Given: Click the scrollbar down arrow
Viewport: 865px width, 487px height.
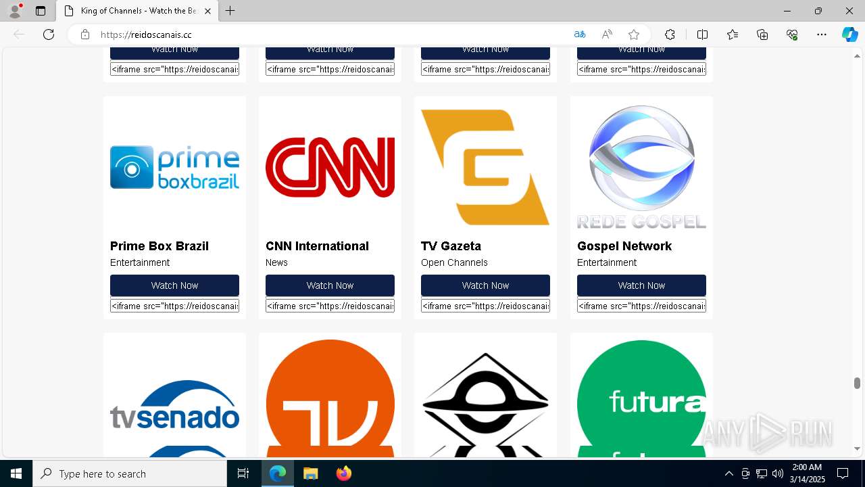Looking at the screenshot, I should (x=857, y=448).
